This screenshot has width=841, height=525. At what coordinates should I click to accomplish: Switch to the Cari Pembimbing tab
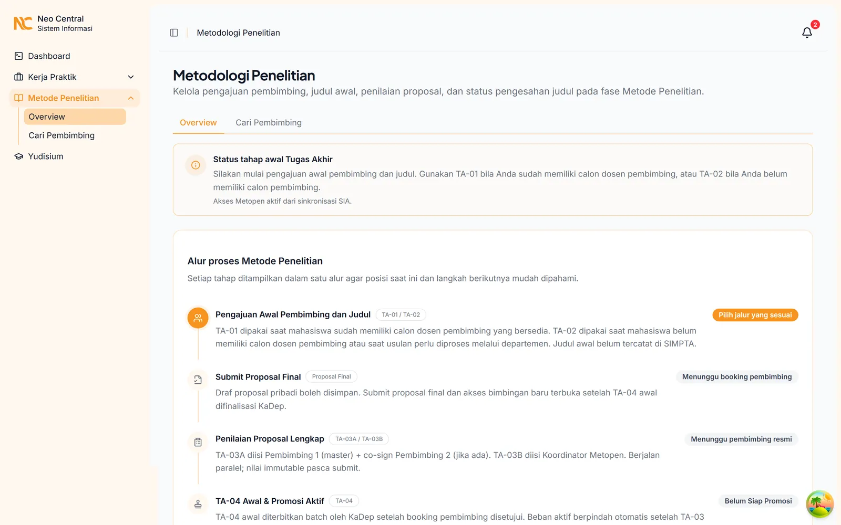tap(269, 123)
